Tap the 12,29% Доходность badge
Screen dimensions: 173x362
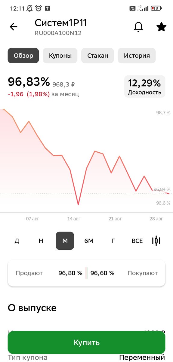[x=145, y=87]
